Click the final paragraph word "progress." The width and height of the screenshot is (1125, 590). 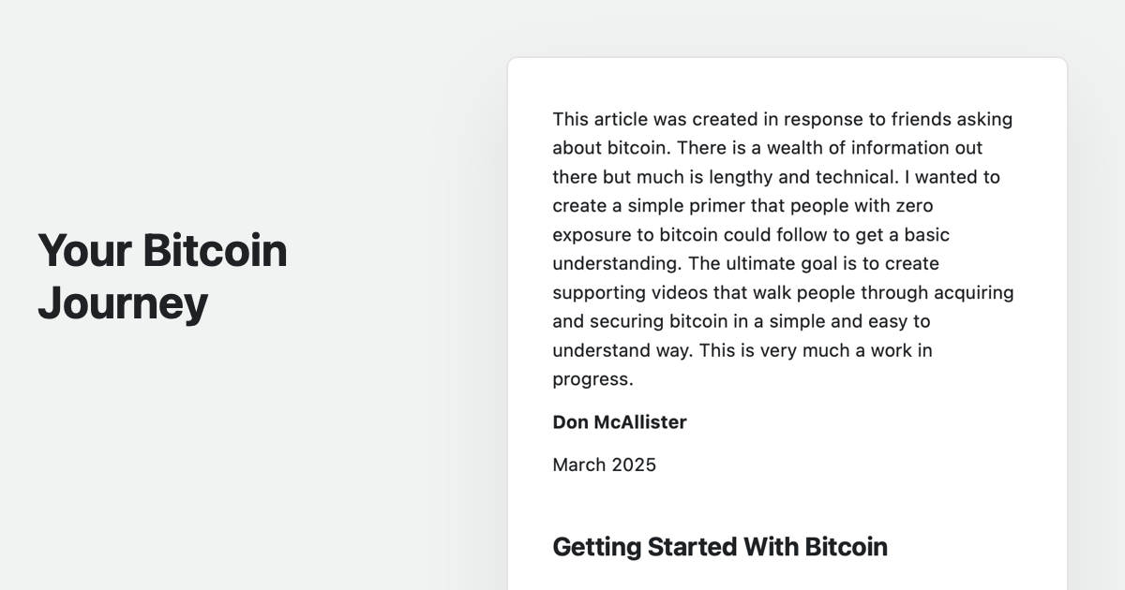point(592,380)
